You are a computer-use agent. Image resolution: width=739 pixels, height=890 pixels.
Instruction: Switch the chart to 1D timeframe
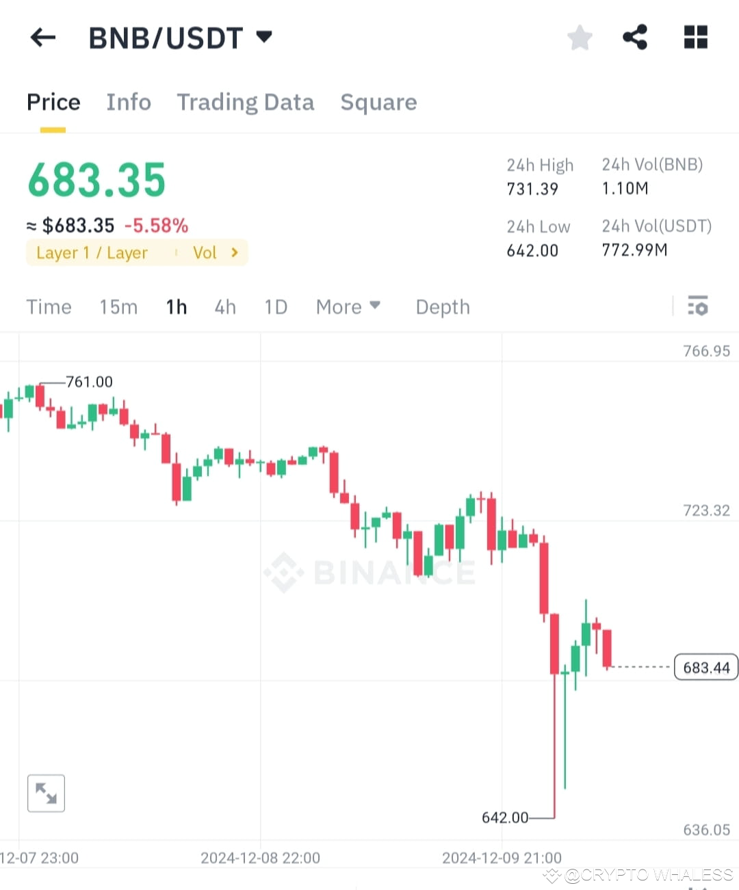tap(275, 306)
